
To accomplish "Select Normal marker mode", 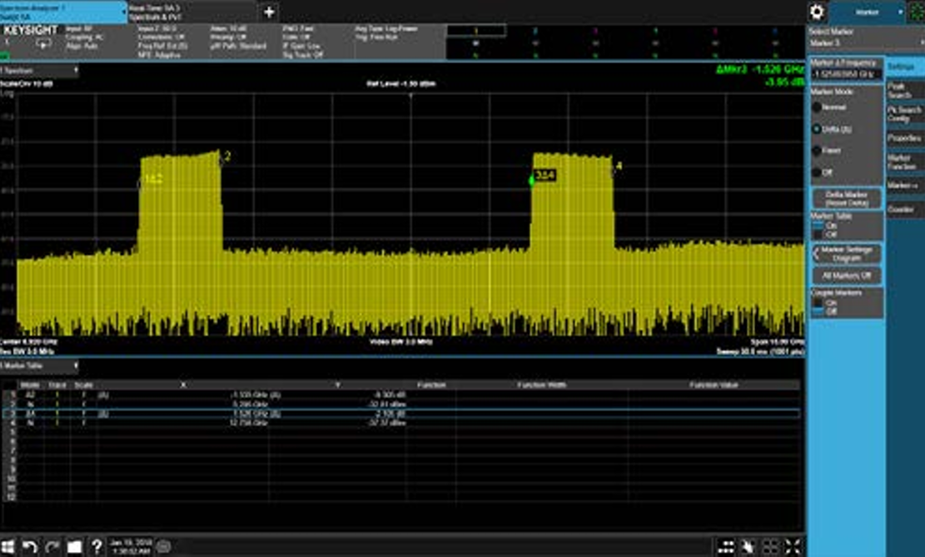I will pos(817,107).
